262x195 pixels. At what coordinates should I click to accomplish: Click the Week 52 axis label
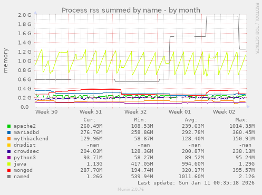[x=135, y=112]
